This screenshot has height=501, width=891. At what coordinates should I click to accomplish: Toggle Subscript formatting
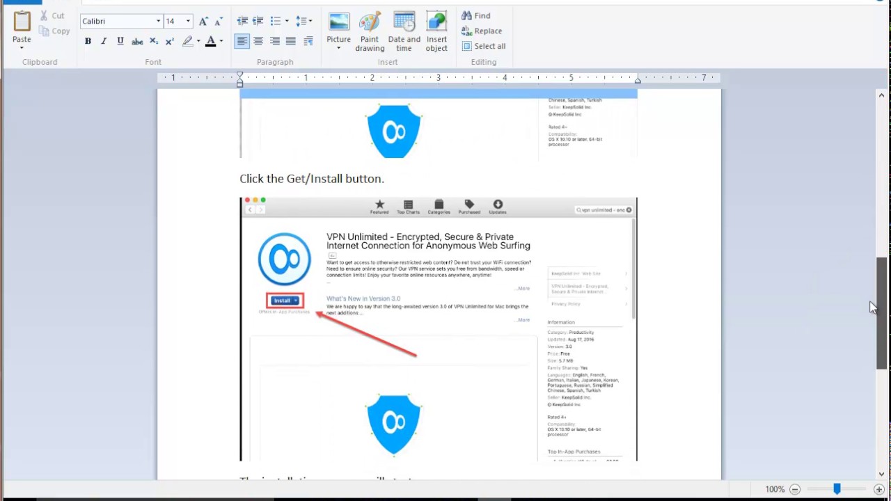pyautogui.click(x=154, y=42)
